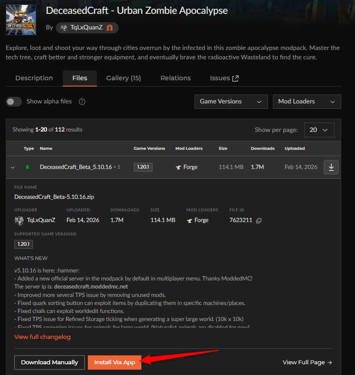Open the Gallery (15) tab
This screenshot has height=375, width=355.
pyautogui.click(x=124, y=78)
